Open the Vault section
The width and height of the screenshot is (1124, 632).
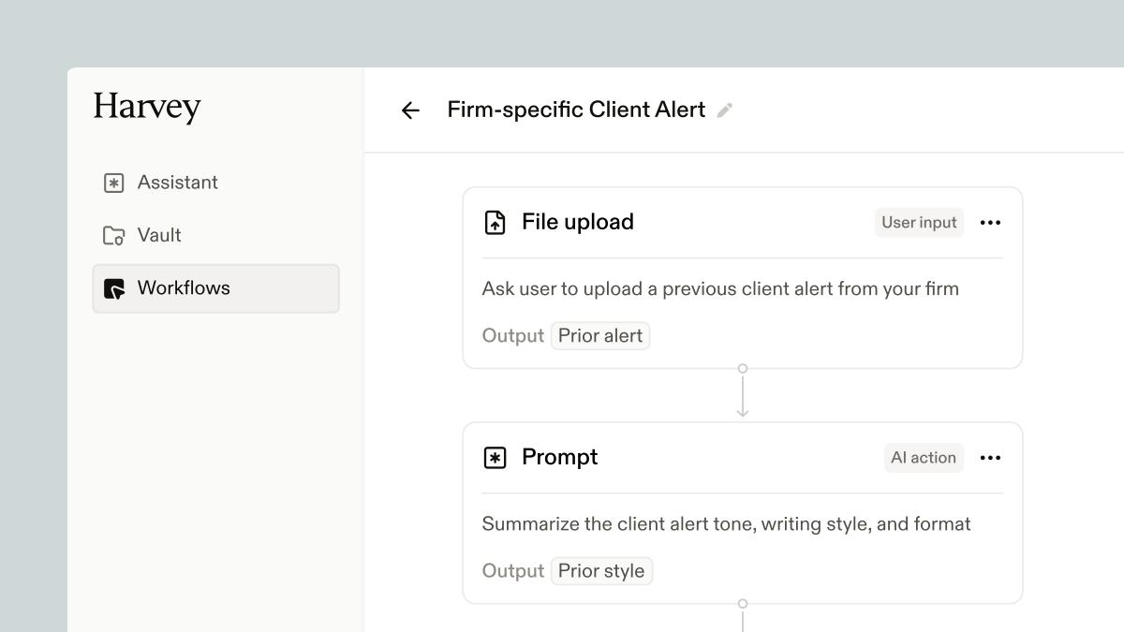tap(158, 235)
